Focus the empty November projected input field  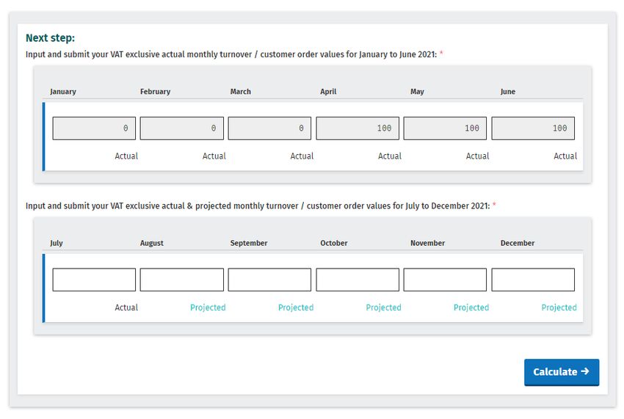tap(445, 280)
